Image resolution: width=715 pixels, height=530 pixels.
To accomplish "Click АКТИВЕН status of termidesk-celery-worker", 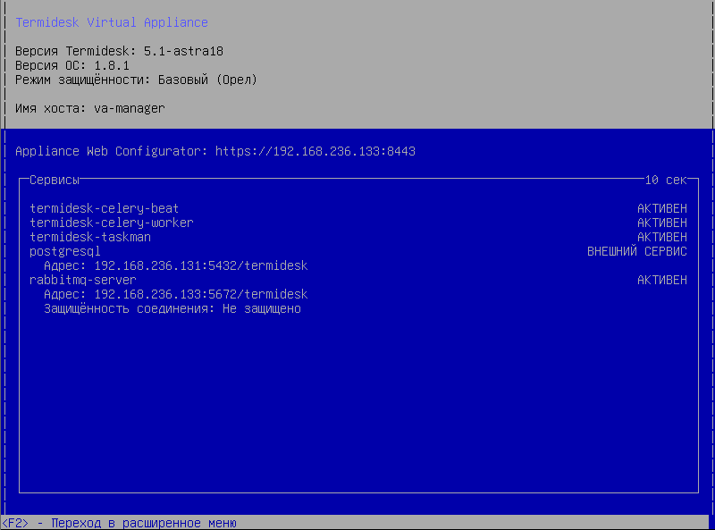I will tap(661, 223).
